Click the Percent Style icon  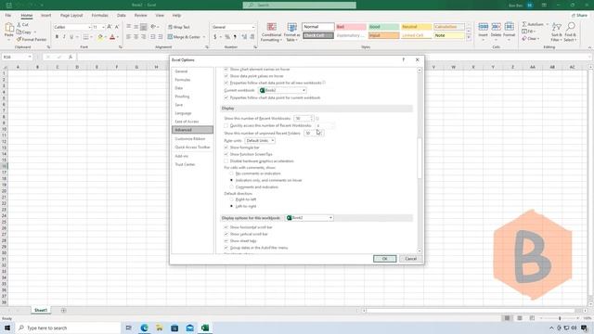tap(227, 37)
